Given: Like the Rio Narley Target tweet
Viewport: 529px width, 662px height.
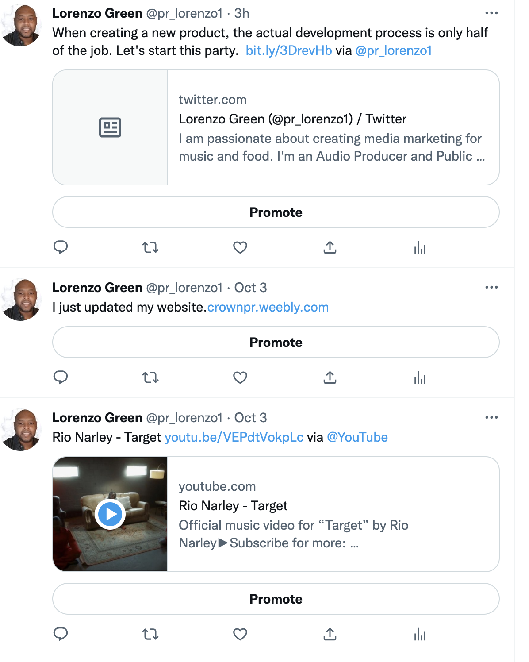Looking at the screenshot, I should (240, 634).
